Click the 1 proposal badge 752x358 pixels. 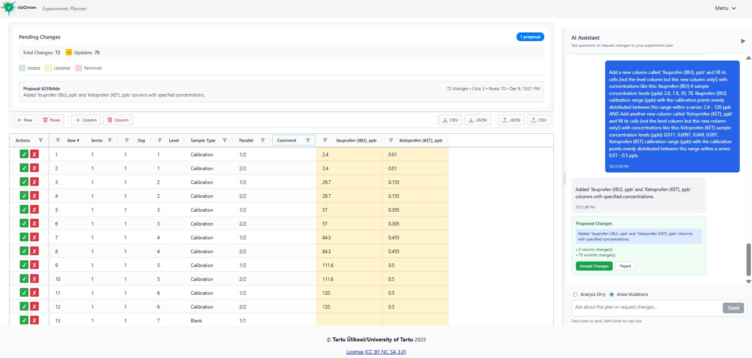point(530,37)
